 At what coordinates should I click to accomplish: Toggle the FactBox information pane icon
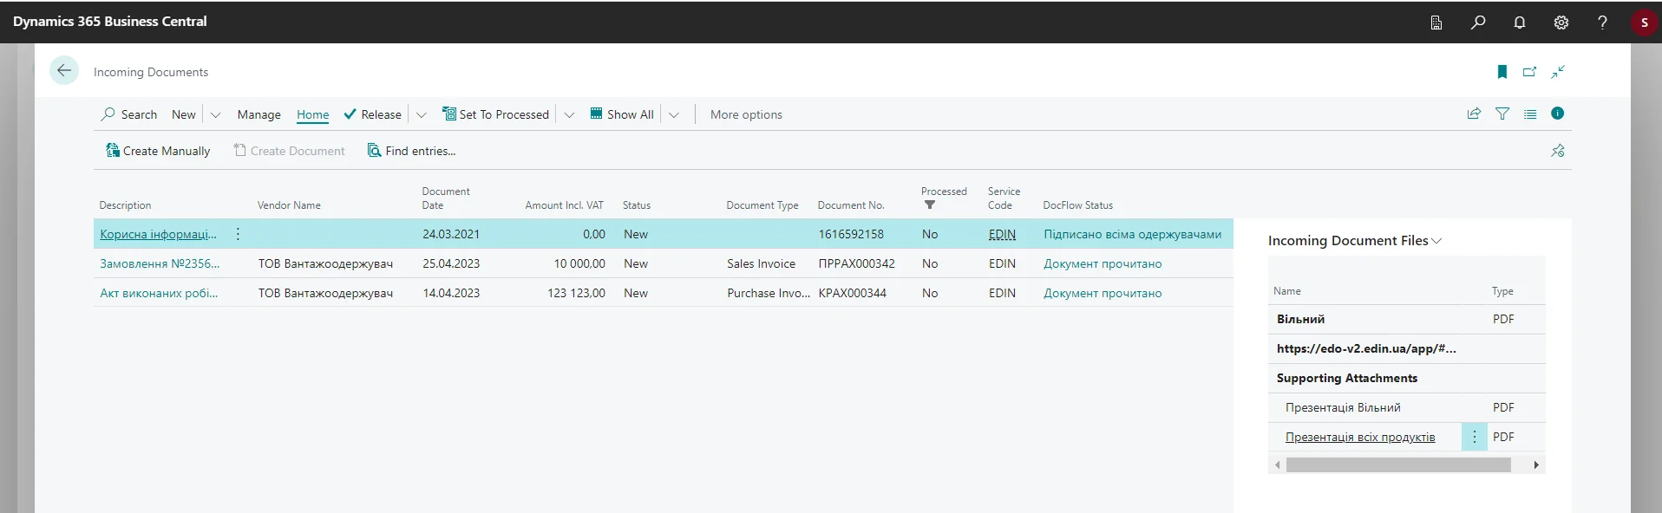pyautogui.click(x=1558, y=114)
